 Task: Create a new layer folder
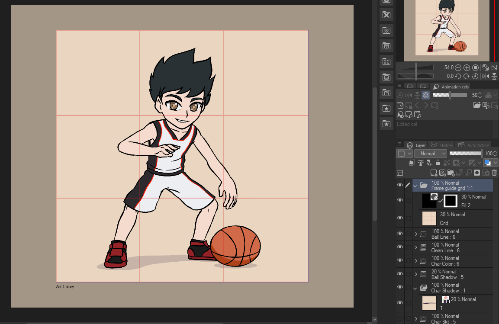[451, 173]
